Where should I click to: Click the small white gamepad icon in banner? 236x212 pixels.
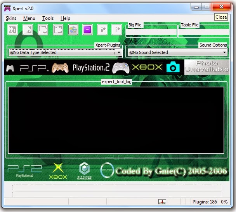pos(10,68)
